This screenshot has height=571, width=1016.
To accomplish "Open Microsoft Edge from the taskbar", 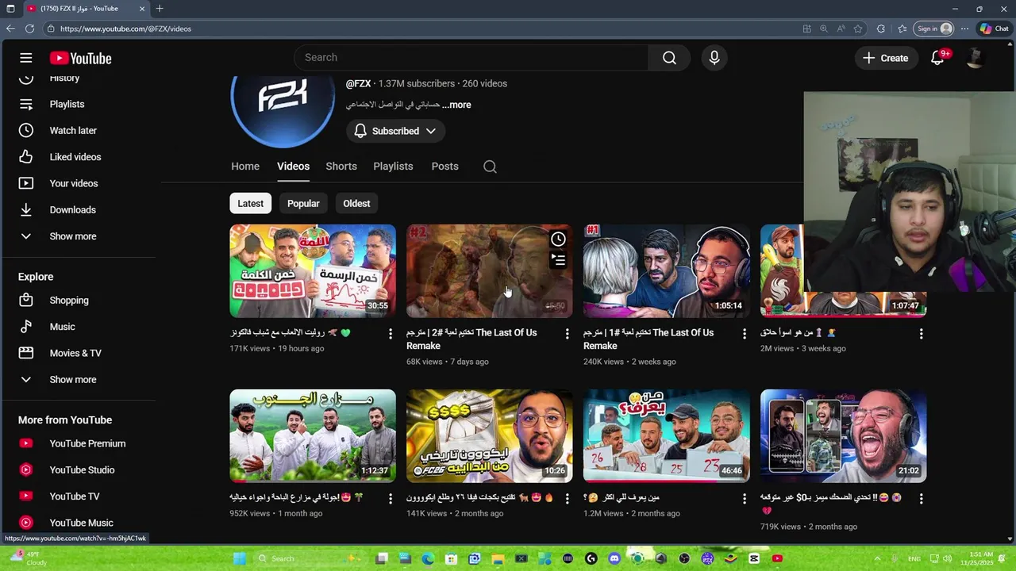I will click(428, 558).
